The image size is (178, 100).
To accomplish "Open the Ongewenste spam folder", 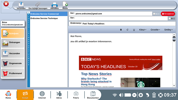I will [13, 63].
